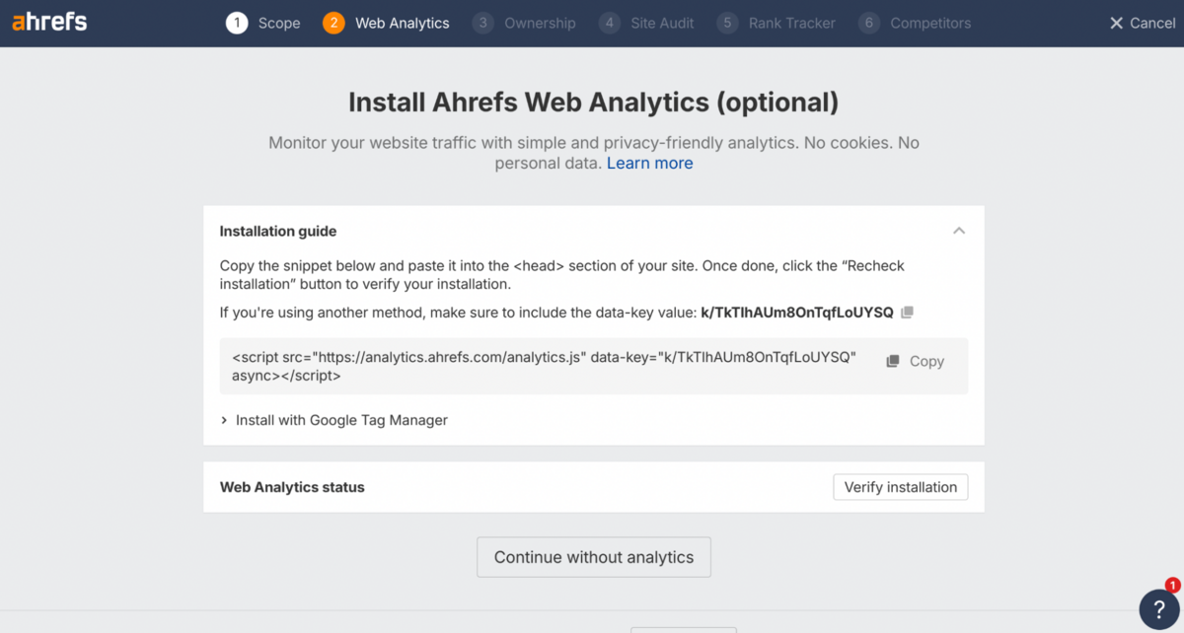Copy the data-key value icon
1184x633 pixels.
pos(908,313)
